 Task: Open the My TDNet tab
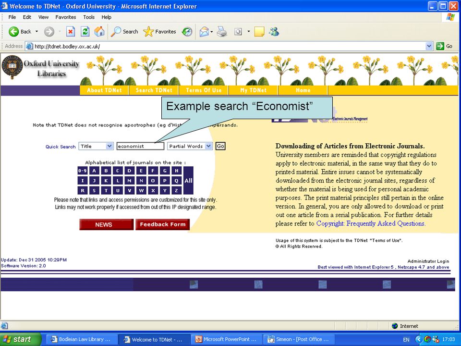point(253,90)
